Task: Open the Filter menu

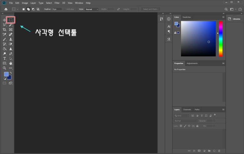Action: [57, 3]
